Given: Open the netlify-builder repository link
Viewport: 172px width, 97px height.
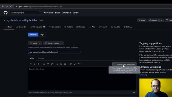Looking at the screenshot, I should click(29, 20).
